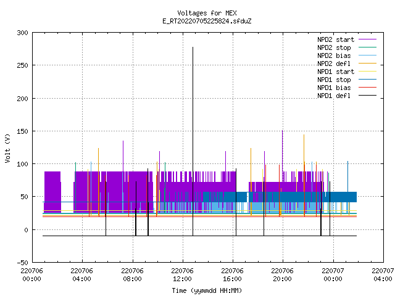Click the 220706 20:00 x-axis label
The width and height of the screenshot is (395, 296).
(282, 274)
